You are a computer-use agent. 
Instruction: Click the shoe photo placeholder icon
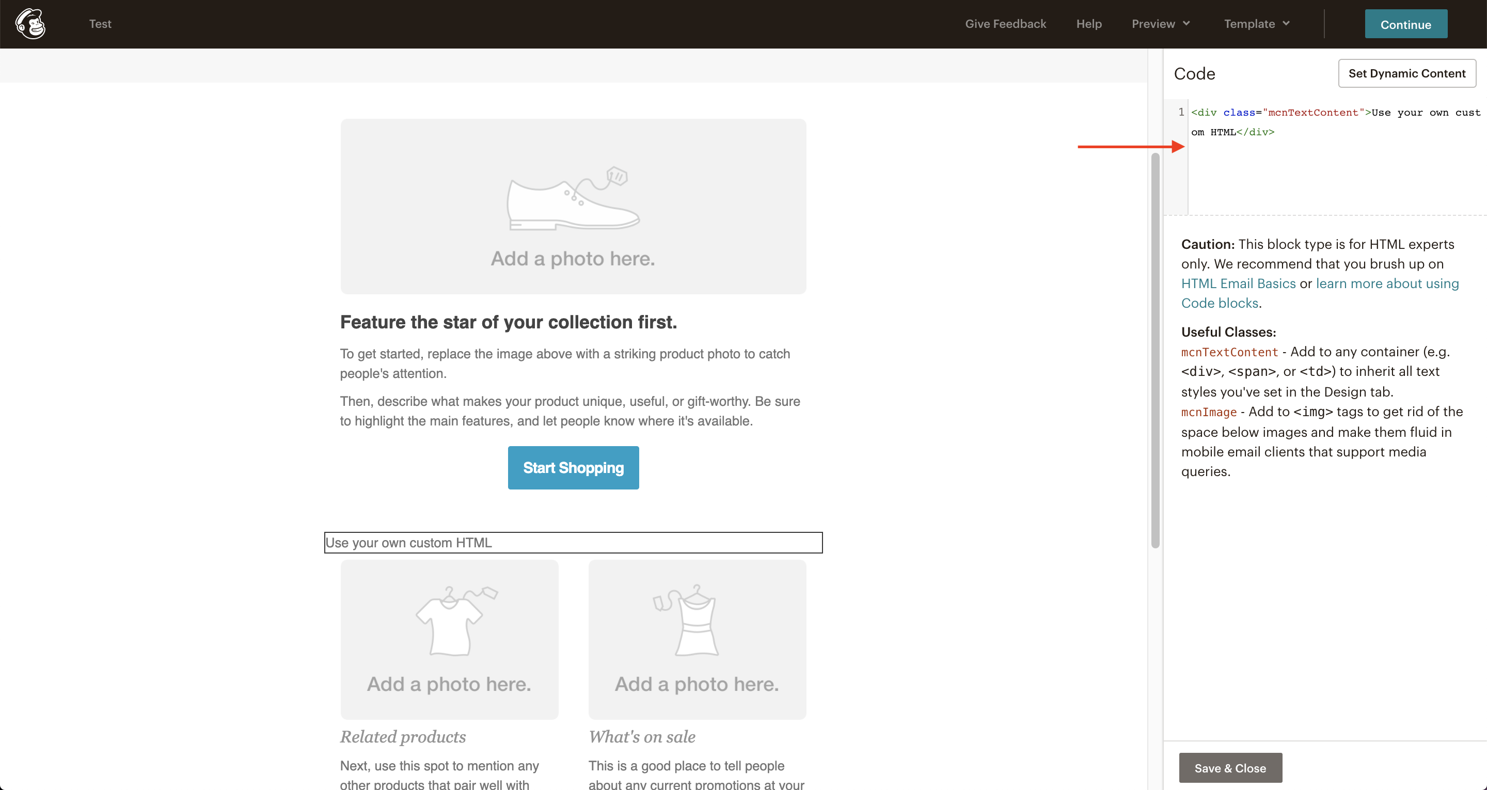pyautogui.click(x=573, y=198)
